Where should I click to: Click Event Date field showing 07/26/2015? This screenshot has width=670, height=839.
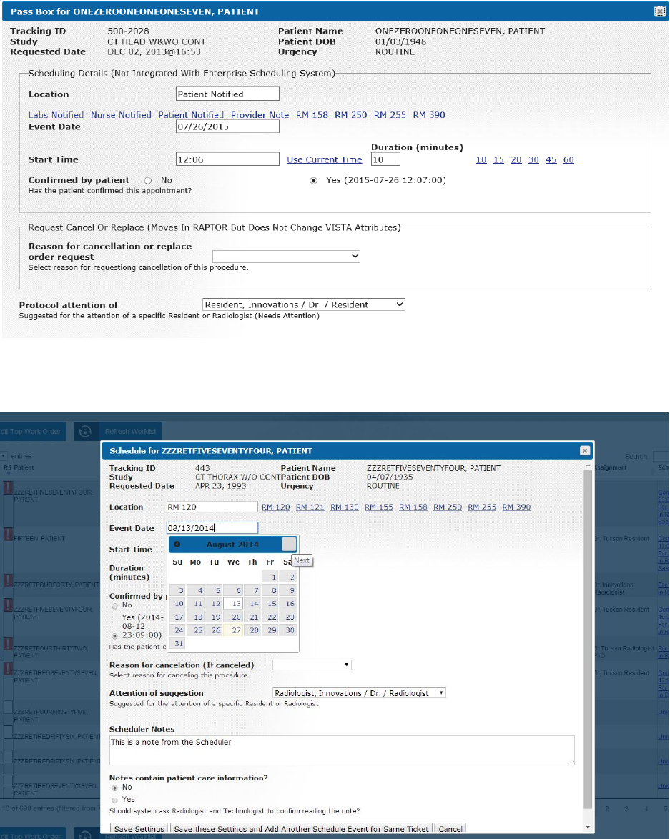pos(227,126)
